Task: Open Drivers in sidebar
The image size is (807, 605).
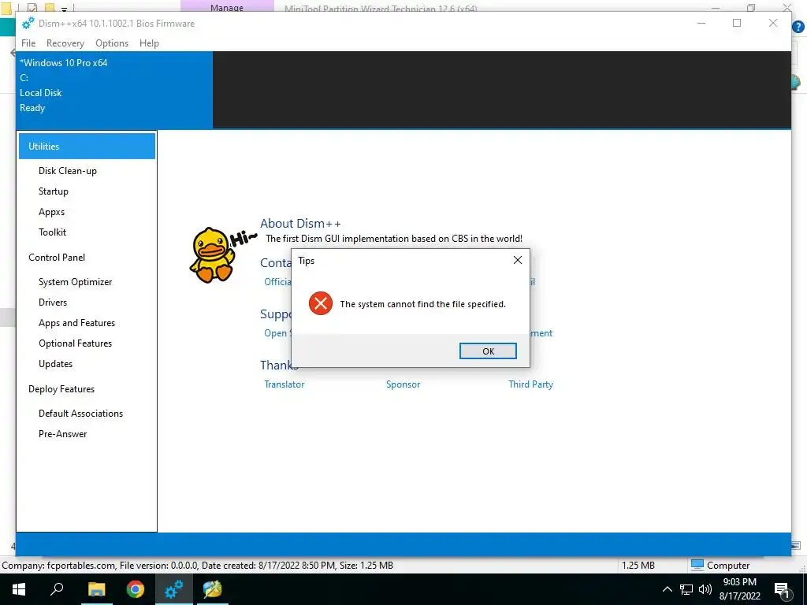Action: tap(53, 302)
